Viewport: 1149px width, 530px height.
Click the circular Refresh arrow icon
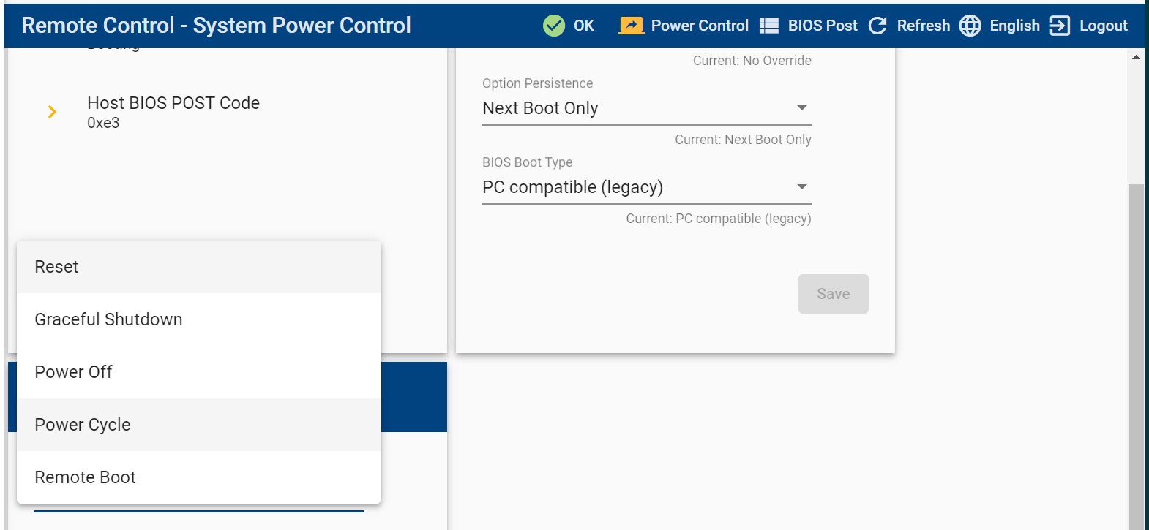coord(877,26)
